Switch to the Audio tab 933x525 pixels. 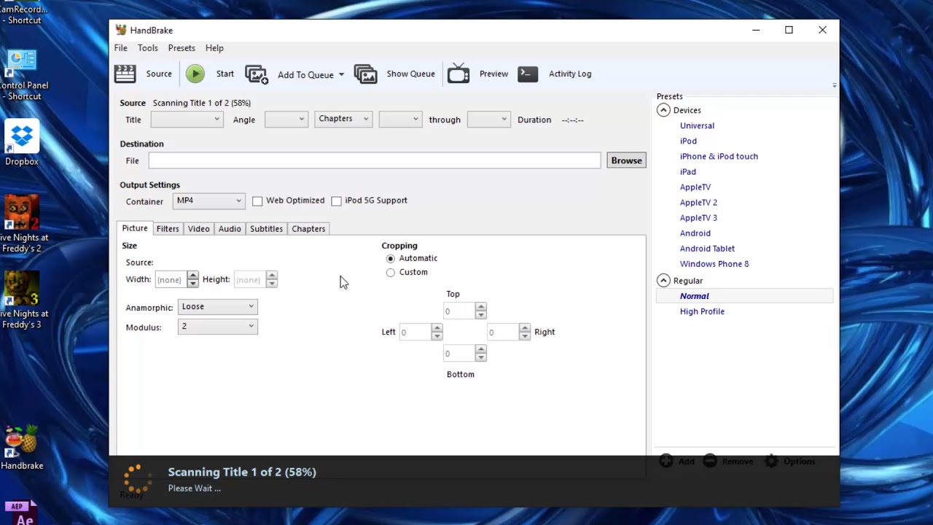230,229
